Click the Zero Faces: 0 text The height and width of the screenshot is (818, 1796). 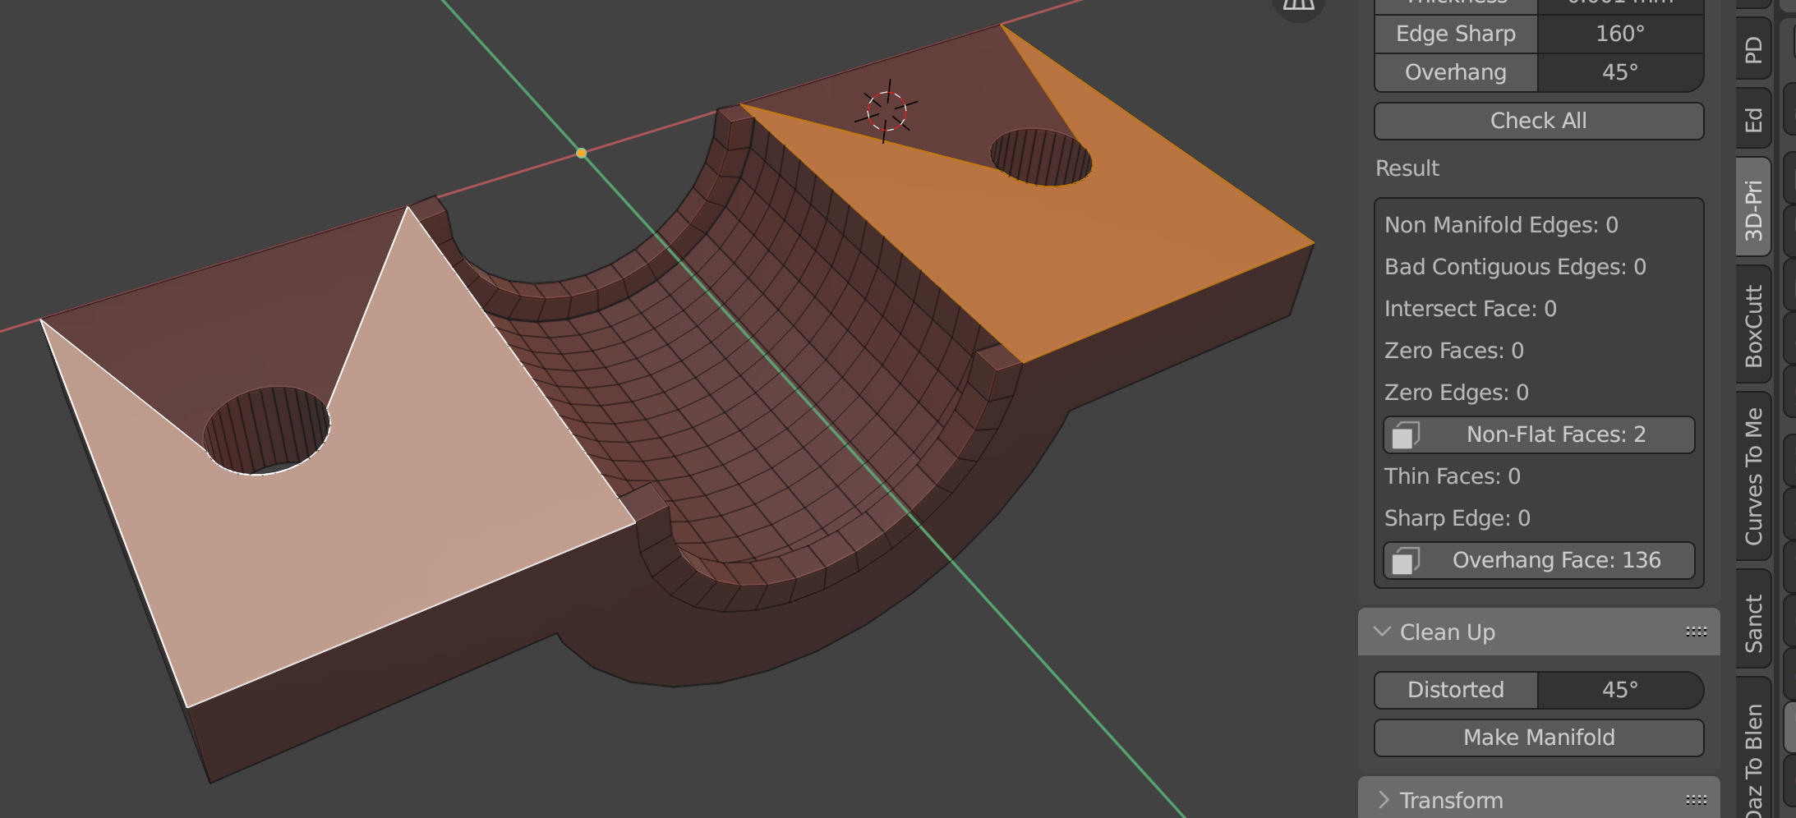tap(1453, 351)
